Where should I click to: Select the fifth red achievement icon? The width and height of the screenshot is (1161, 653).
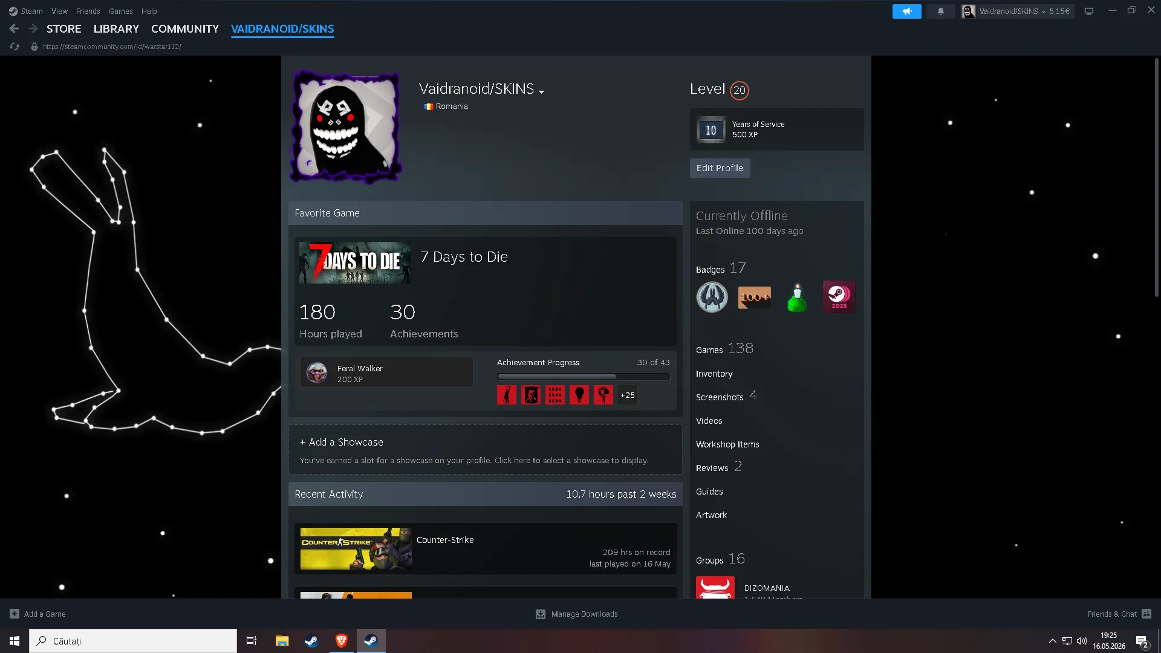click(603, 395)
